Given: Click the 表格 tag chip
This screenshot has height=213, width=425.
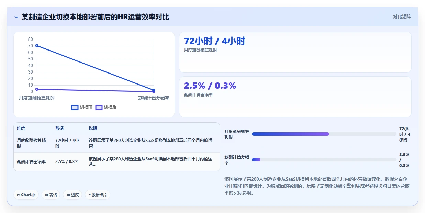Looking at the screenshot, I should pyautogui.click(x=51, y=195).
